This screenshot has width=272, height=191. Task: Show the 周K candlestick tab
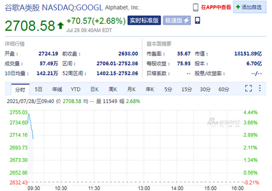113,89
